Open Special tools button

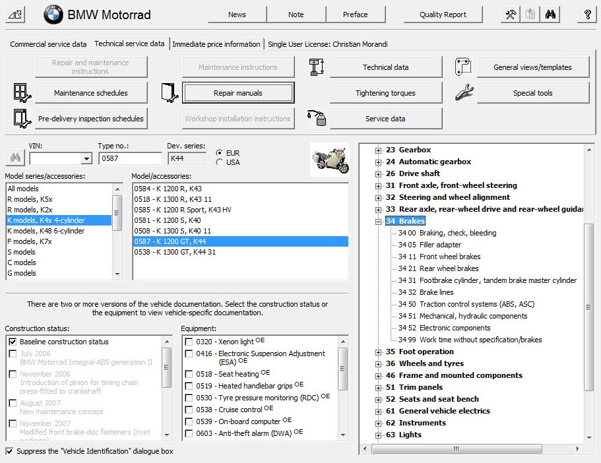click(x=533, y=93)
